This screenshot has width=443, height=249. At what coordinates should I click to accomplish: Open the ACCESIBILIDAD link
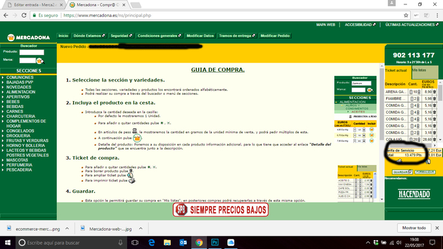point(360,25)
